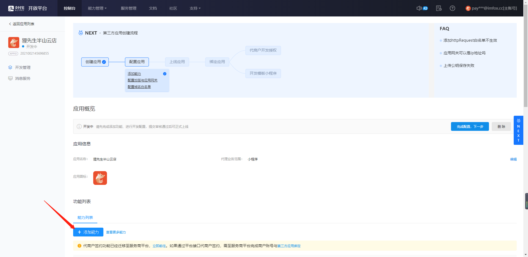Click the app name 狸先生半山云店 heading
Image resolution: width=528 pixels, height=257 pixels.
tap(39, 41)
